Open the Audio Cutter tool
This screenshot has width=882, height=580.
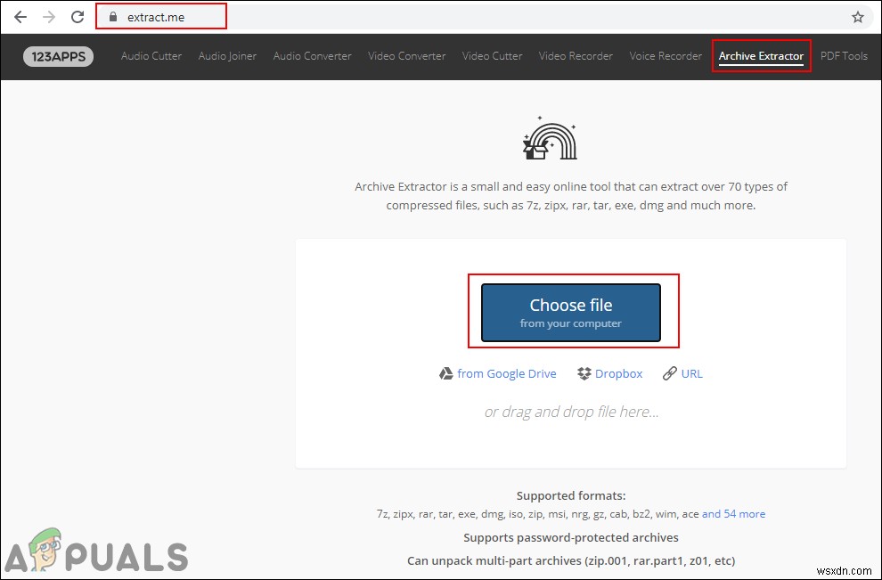coord(151,55)
